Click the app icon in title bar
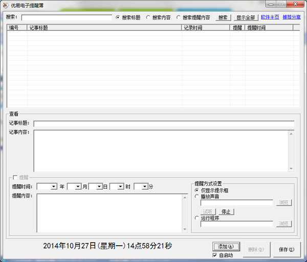Viewport: 307px width, 262px height. [x=6, y=5]
